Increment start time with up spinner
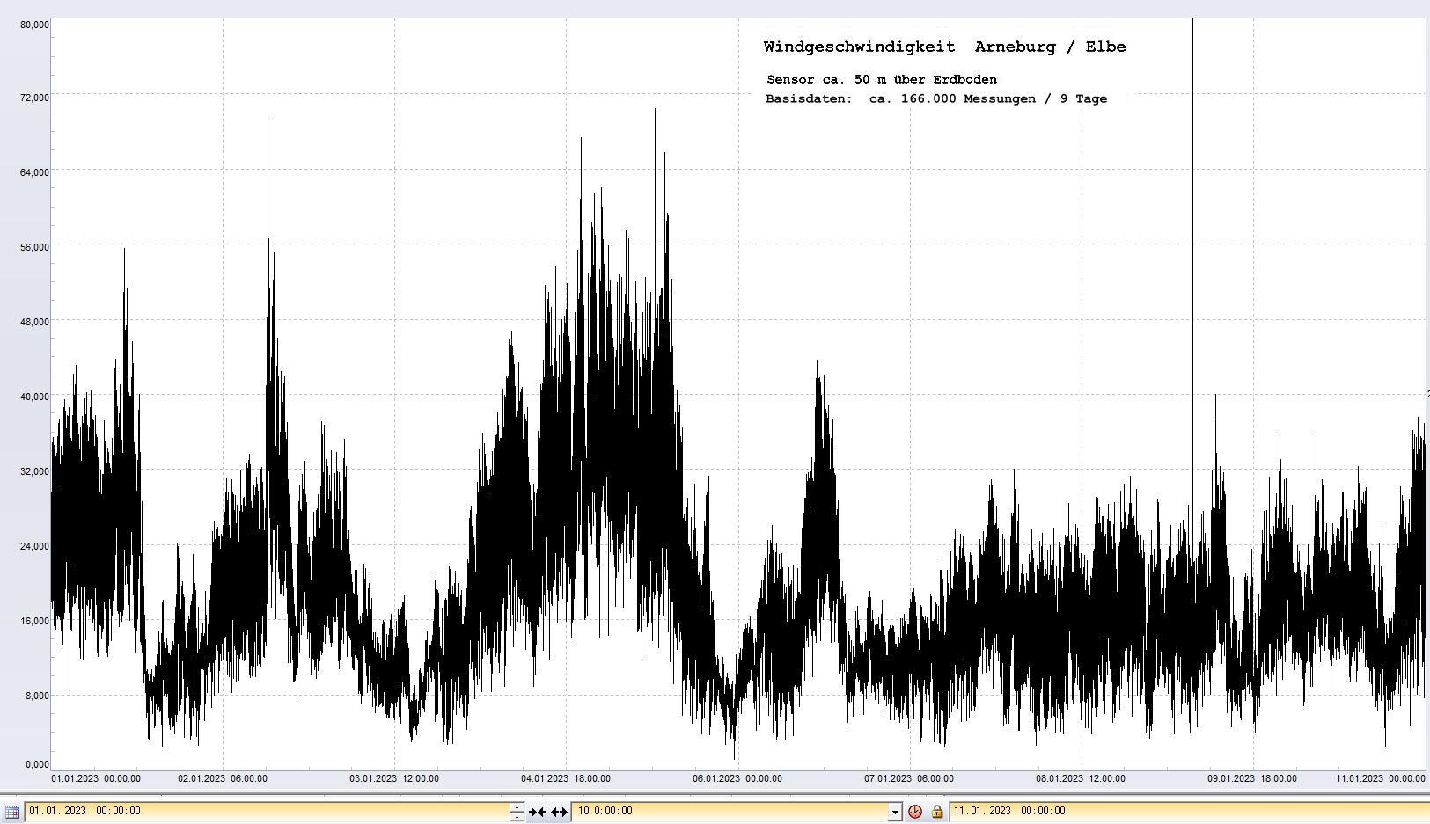The image size is (1430, 824). click(517, 806)
